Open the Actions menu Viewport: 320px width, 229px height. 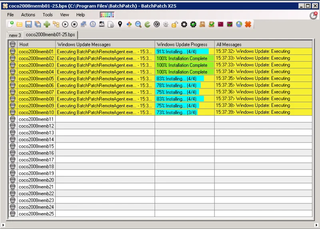(x=28, y=15)
